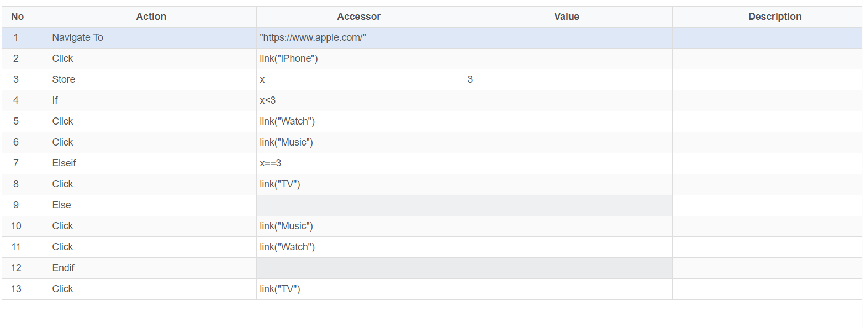866x328 pixels.
Task: Select row number 5 cell
Action: (x=15, y=121)
